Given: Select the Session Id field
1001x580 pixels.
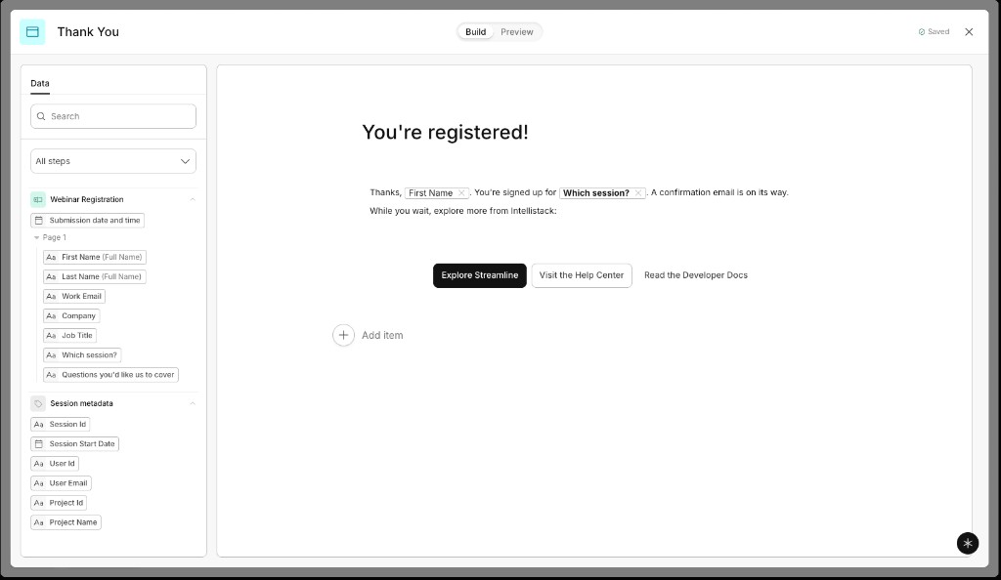Looking at the screenshot, I should coord(60,425).
